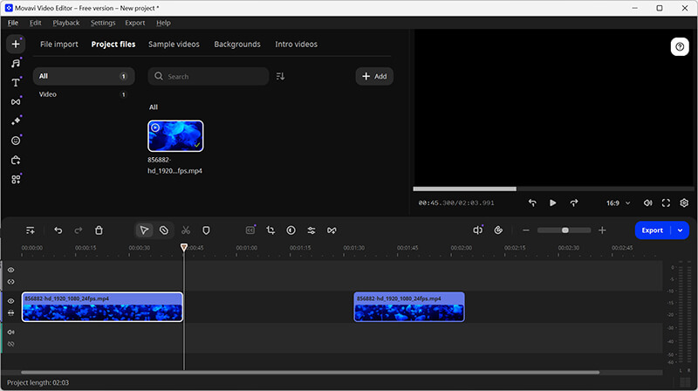The height and width of the screenshot is (391, 698).
Task: Open Clip properties sliders icon
Action: pos(311,230)
